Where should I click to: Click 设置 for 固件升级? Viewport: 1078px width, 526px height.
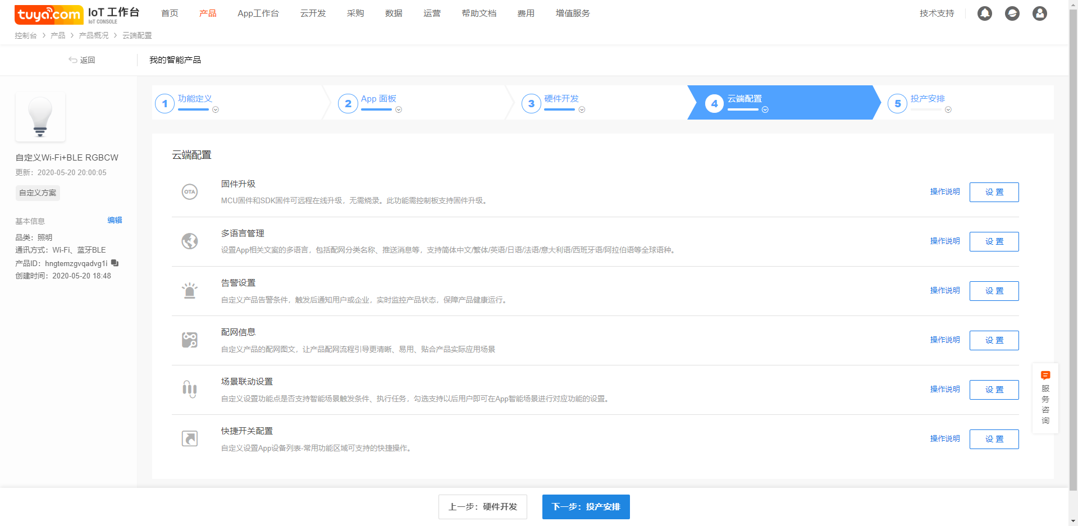994,192
